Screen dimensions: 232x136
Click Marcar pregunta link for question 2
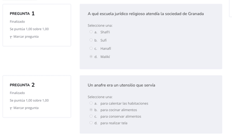(26, 108)
